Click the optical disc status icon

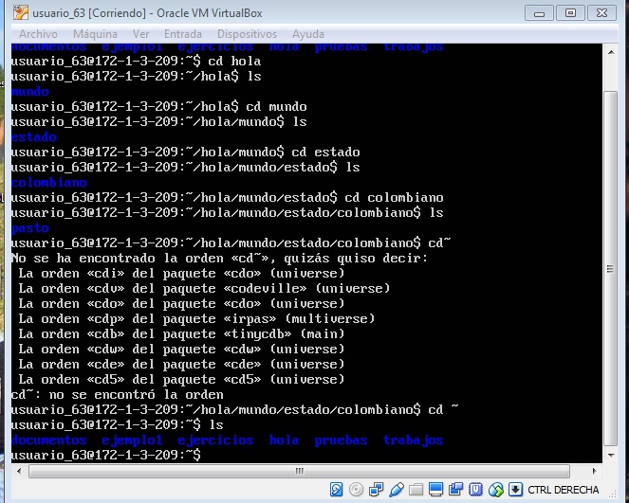click(355, 490)
